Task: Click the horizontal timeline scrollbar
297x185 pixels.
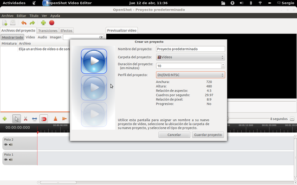Action: (x=58, y=183)
